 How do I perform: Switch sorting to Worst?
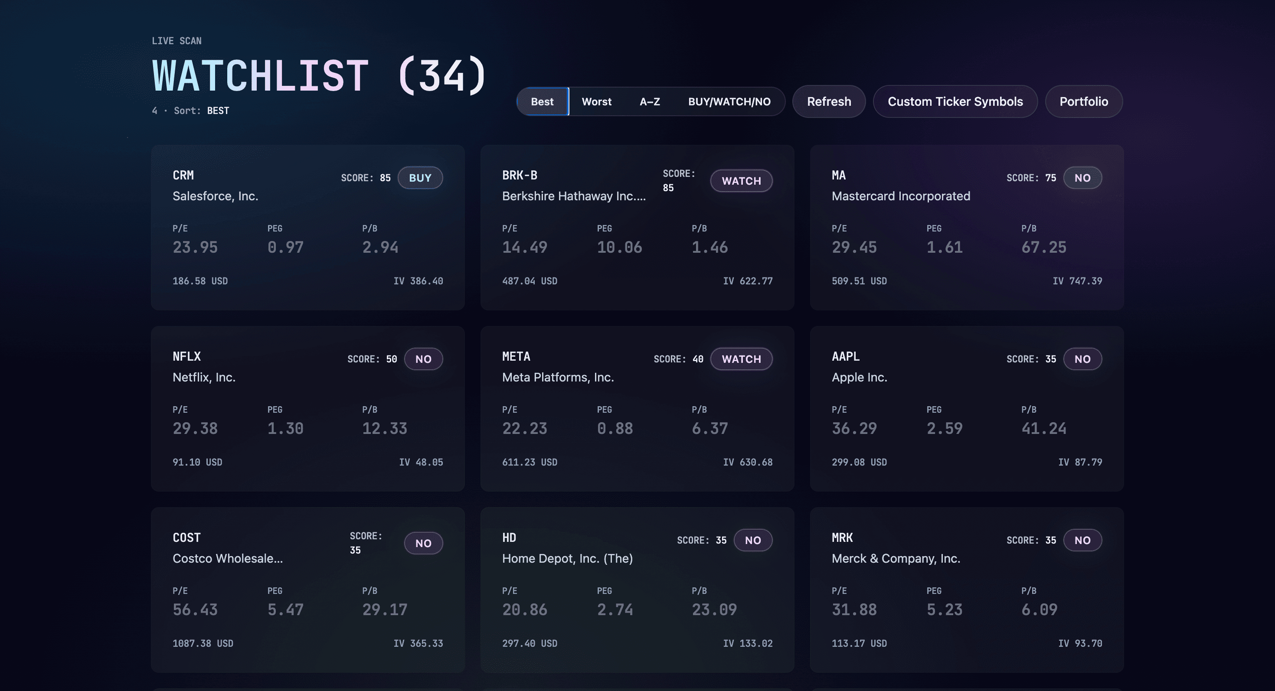(596, 101)
